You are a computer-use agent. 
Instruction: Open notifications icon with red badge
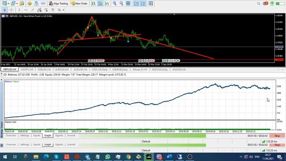click(265, 4)
